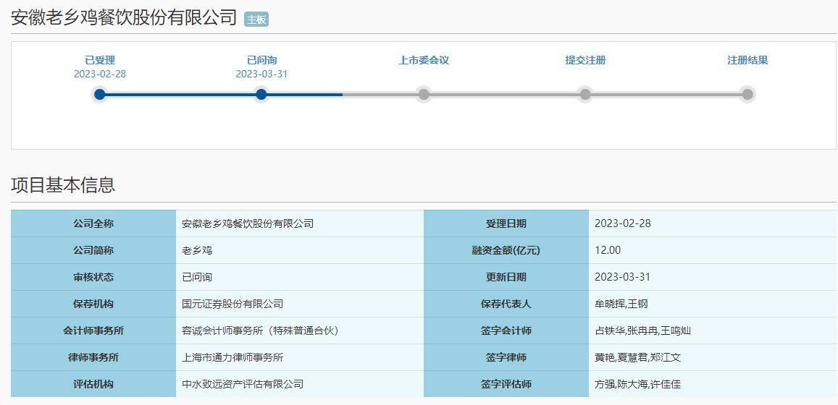
Task: Select the 上市委会议 stage circle marker
Action: coord(424,94)
